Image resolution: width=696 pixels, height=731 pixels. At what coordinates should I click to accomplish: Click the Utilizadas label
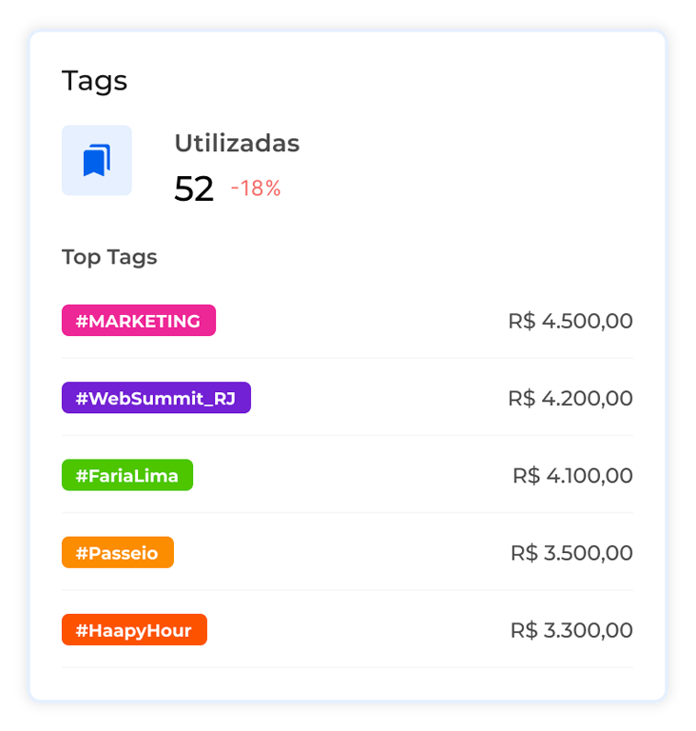pyautogui.click(x=237, y=144)
